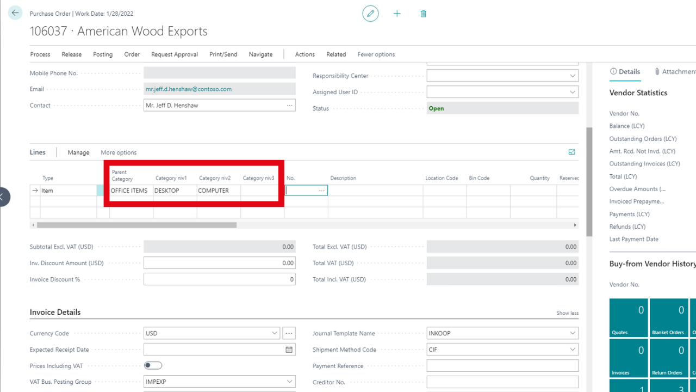This screenshot has width=696, height=392.
Task: Open the Posting menu
Action: [103, 54]
